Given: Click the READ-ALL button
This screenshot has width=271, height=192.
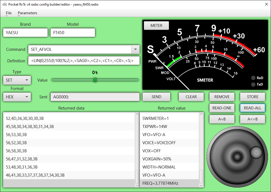Looking at the screenshot, I should [x=253, y=108].
